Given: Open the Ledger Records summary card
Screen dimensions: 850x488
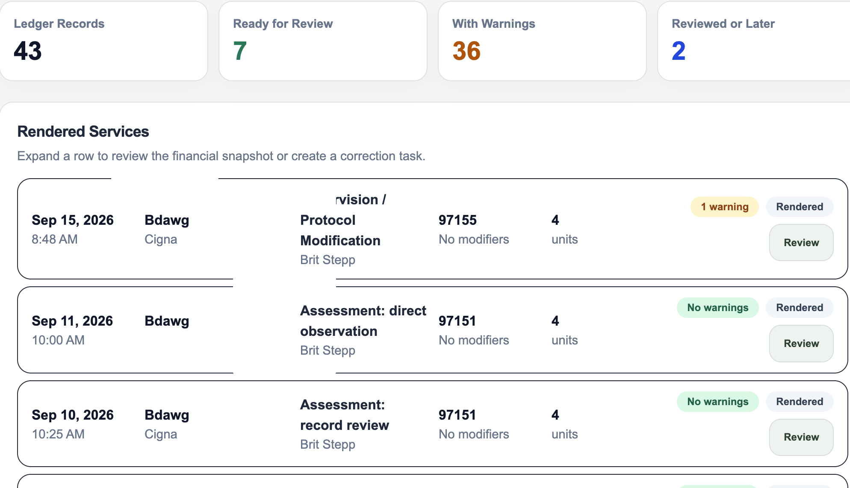Looking at the screenshot, I should point(104,41).
